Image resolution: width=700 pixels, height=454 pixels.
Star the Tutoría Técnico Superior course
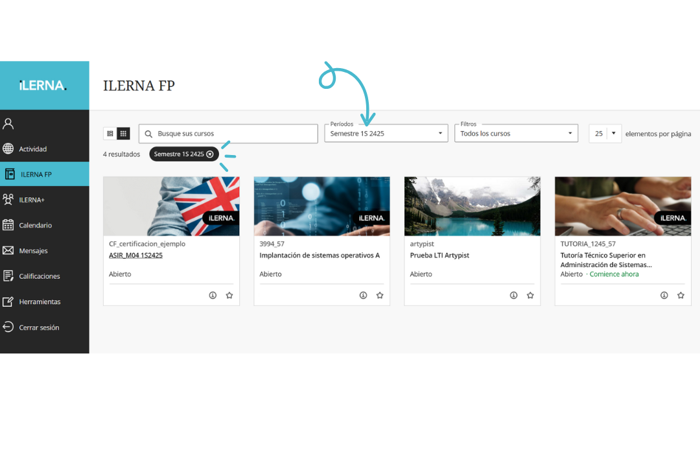(681, 295)
